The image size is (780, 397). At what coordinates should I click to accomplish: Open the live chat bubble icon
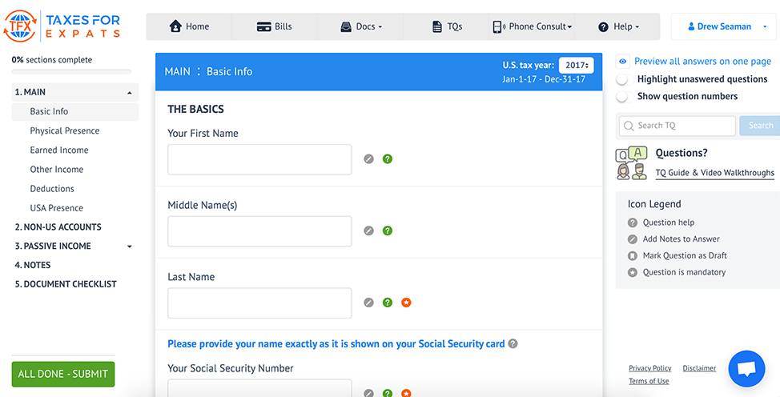[x=746, y=369]
